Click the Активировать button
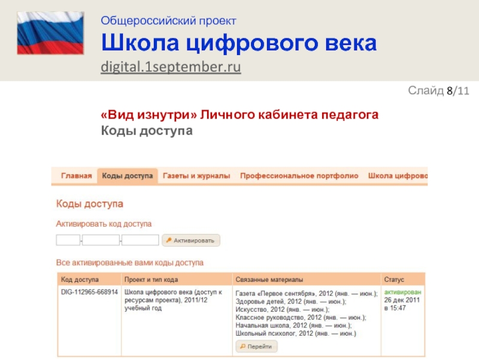Viewport: 479px width, 359px height. (191, 241)
